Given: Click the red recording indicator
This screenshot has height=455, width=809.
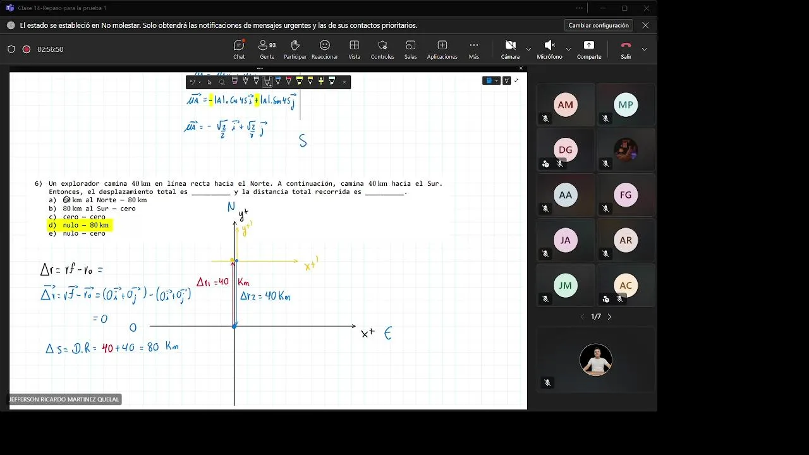Looking at the screenshot, I should click(x=27, y=49).
